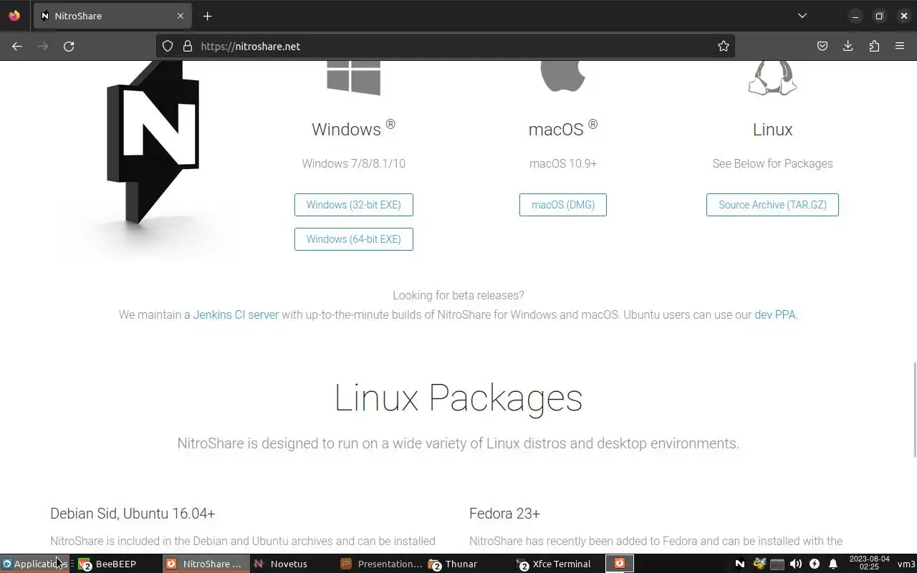Switch to Xfce Terminal taskbar item
Screen dimensions: 917x573
[554, 564]
